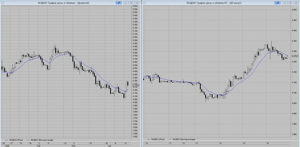Viewport: 300px width, 147px height.
Task: Click date 30 on the Дневной time axis
Action: pos(106,143)
